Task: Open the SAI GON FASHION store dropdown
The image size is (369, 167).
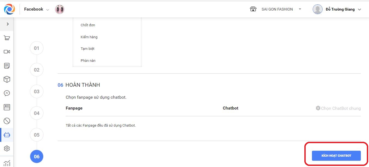Action: [x=282, y=9]
